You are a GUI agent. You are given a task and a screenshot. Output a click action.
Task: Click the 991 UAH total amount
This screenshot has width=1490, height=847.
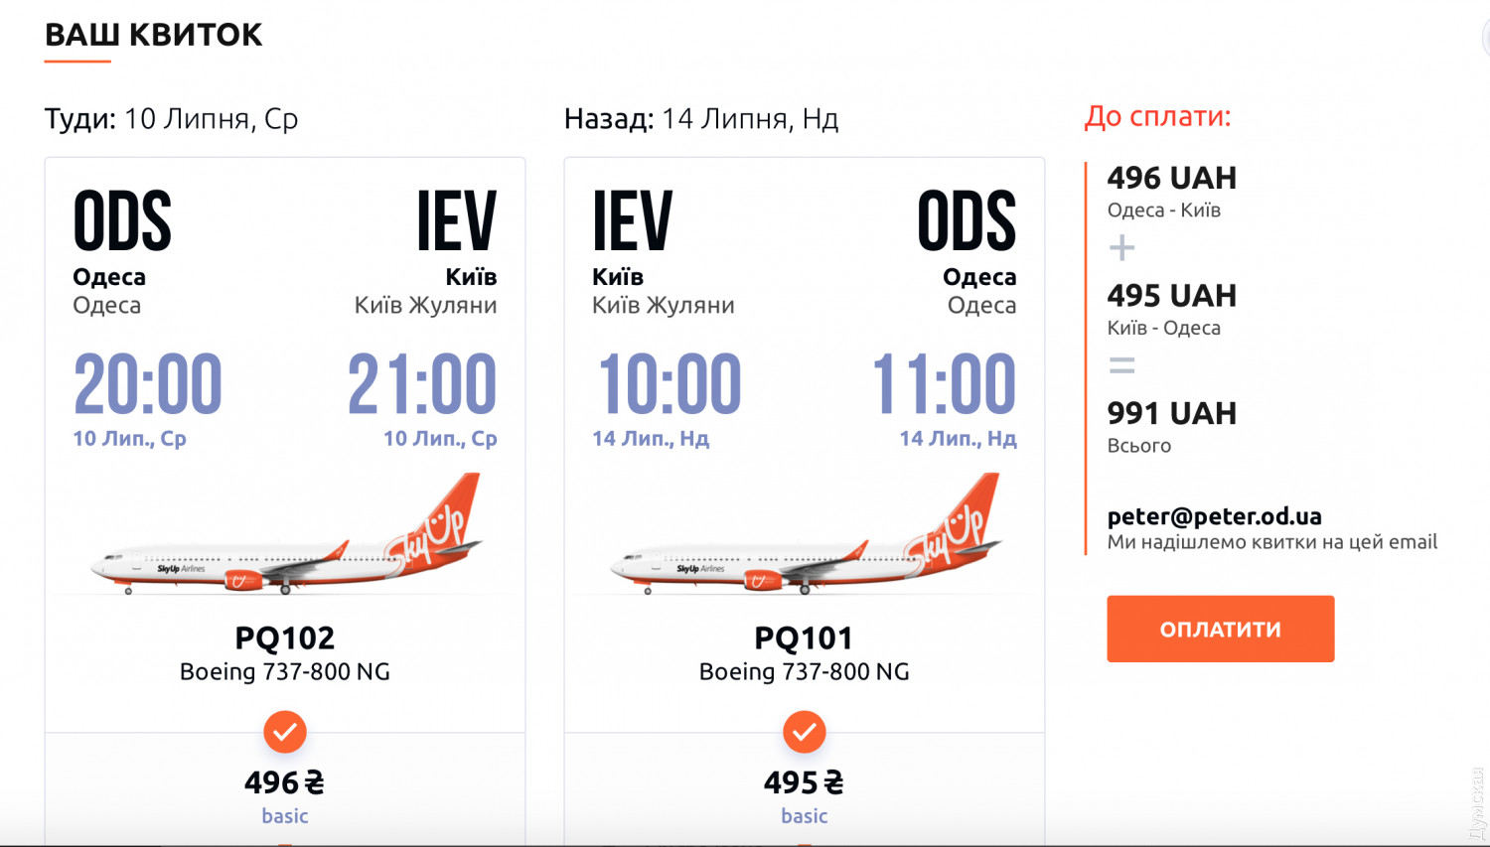[x=1172, y=413]
